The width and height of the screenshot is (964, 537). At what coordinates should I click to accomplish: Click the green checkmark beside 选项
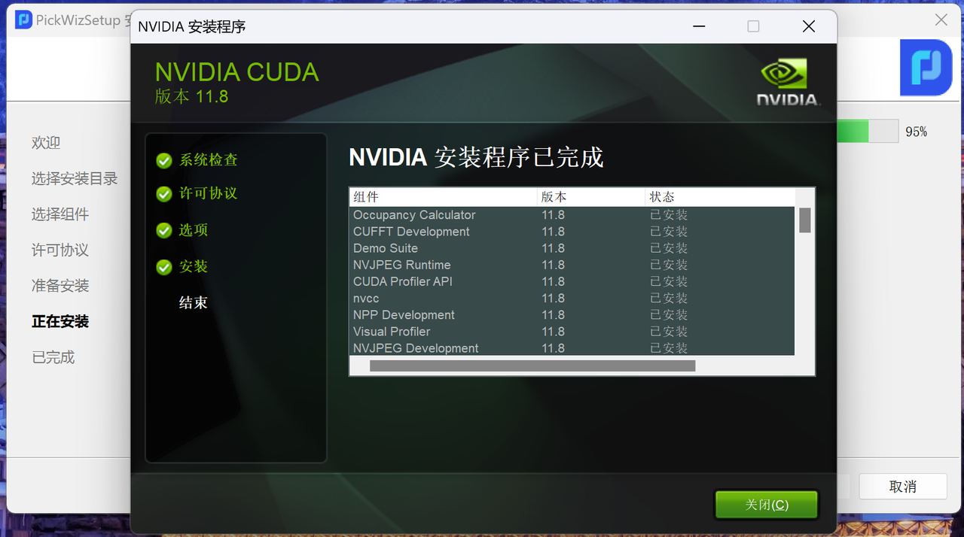[163, 230]
